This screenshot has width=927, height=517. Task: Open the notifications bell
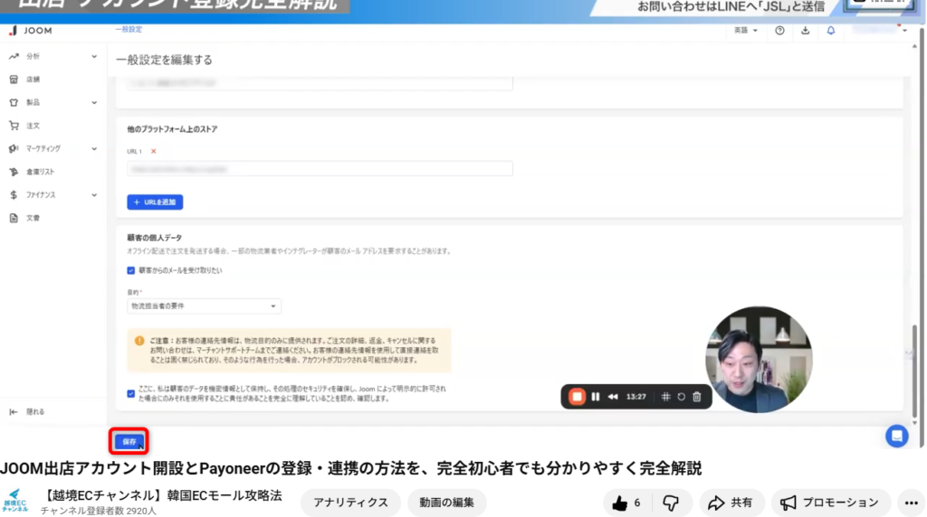coord(831,30)
